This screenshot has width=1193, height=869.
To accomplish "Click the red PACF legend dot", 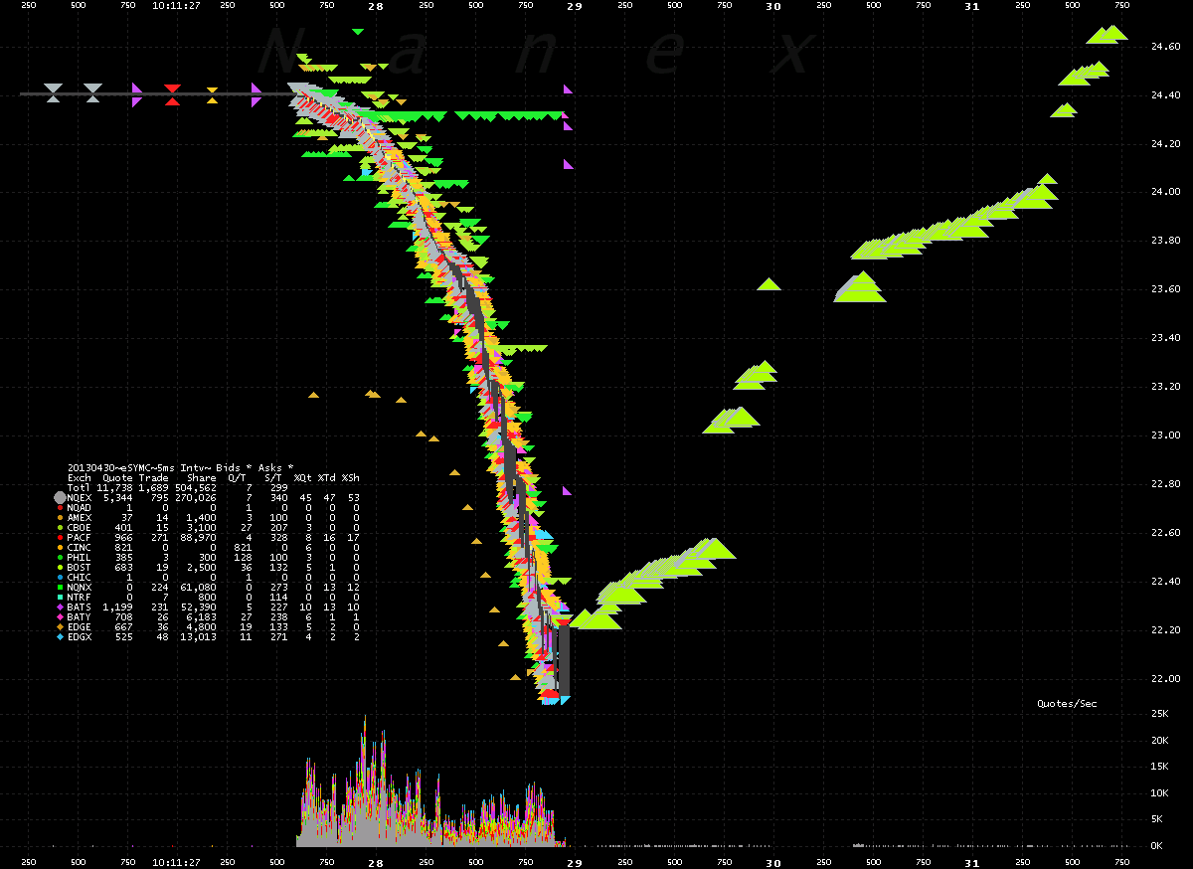I will click(60, 537).
